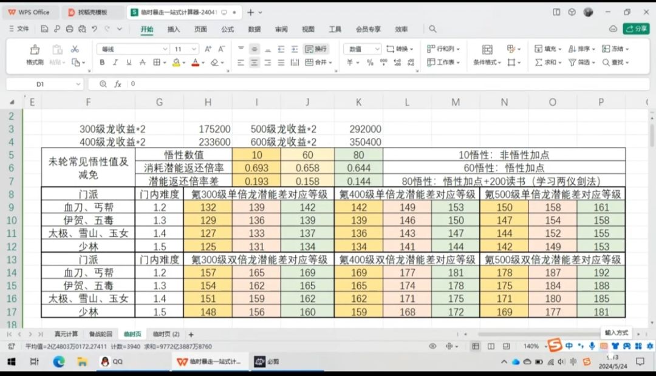656x376 pixels.
Task: Open the 行和列 rows and columns menu
Action: [443, 49]
